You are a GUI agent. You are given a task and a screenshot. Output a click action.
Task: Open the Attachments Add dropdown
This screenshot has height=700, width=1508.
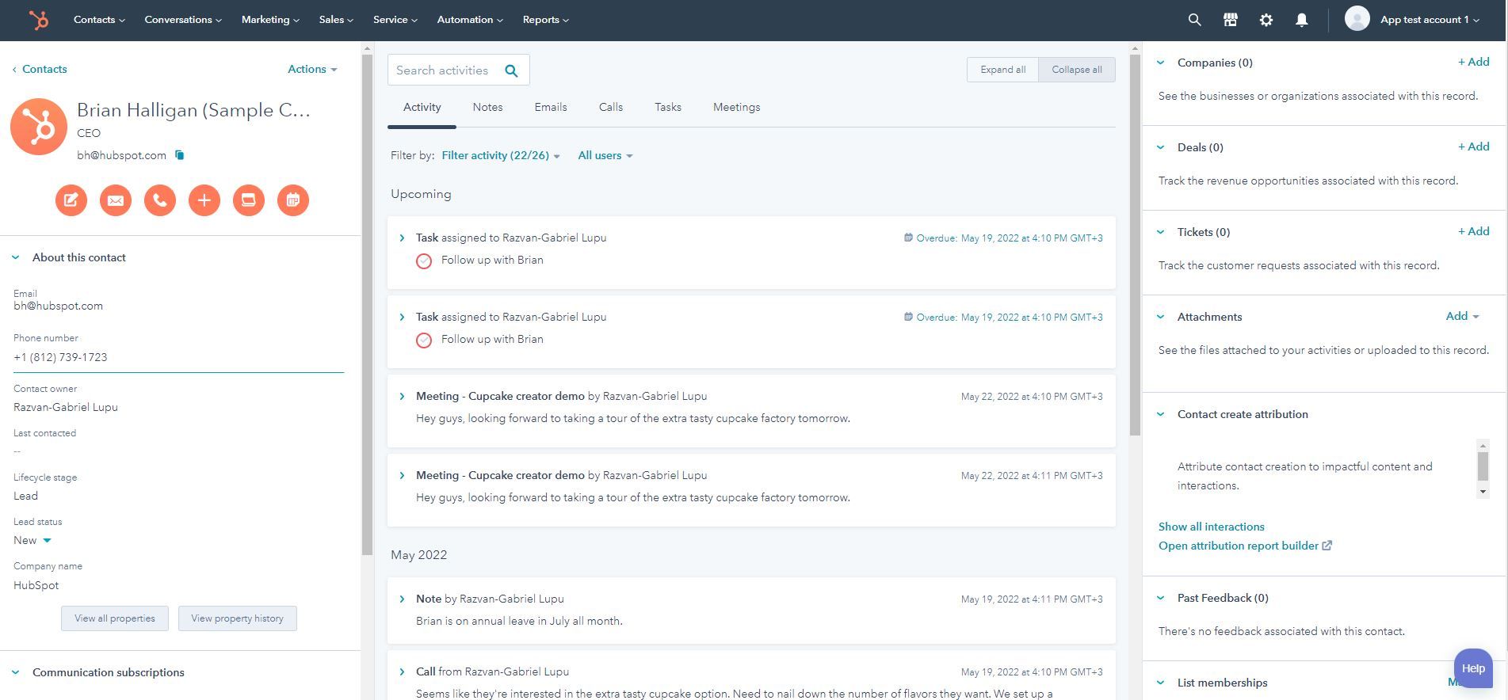[x=1462, y=316]
